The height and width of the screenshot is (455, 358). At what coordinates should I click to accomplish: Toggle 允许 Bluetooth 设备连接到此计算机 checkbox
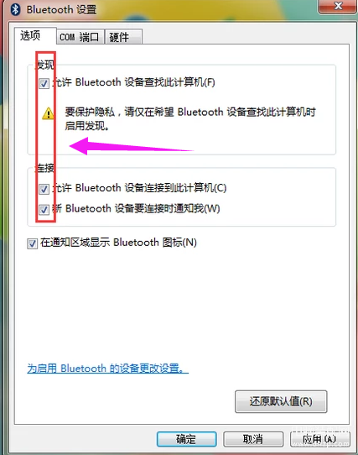tap(44, 189)
